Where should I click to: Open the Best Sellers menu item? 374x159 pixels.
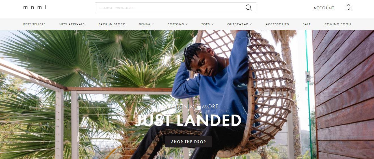[x=34, y=24]
